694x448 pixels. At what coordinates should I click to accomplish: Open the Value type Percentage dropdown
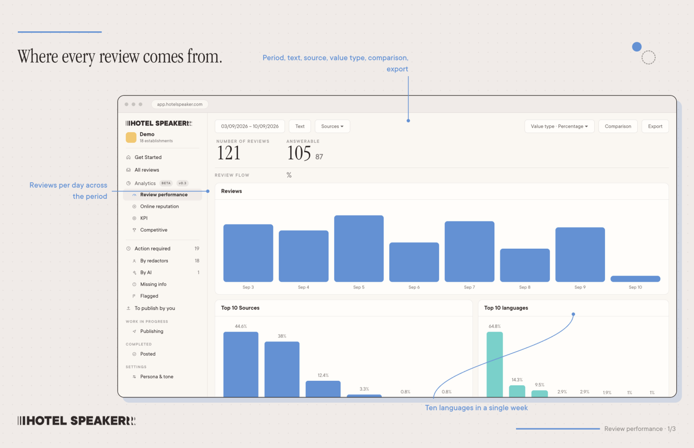click(x=560, y=126)
